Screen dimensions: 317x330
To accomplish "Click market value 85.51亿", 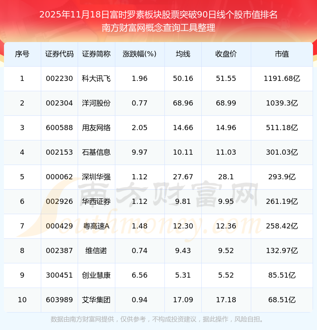I will [x=282, y=275].
